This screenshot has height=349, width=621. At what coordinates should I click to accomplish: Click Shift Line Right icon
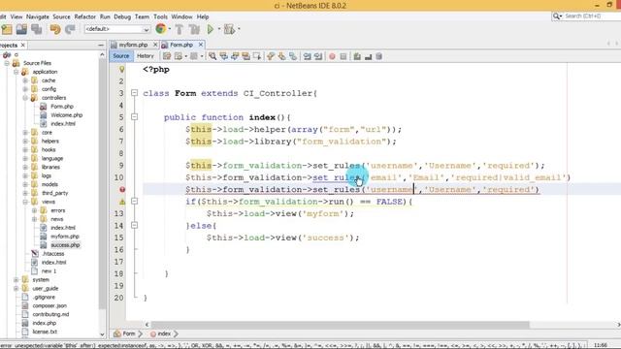(x=318, y=56)
